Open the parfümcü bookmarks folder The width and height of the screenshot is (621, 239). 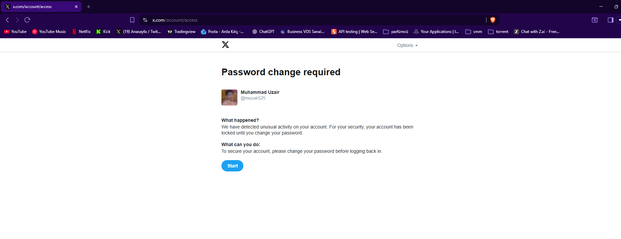click(x=396, y=32)
